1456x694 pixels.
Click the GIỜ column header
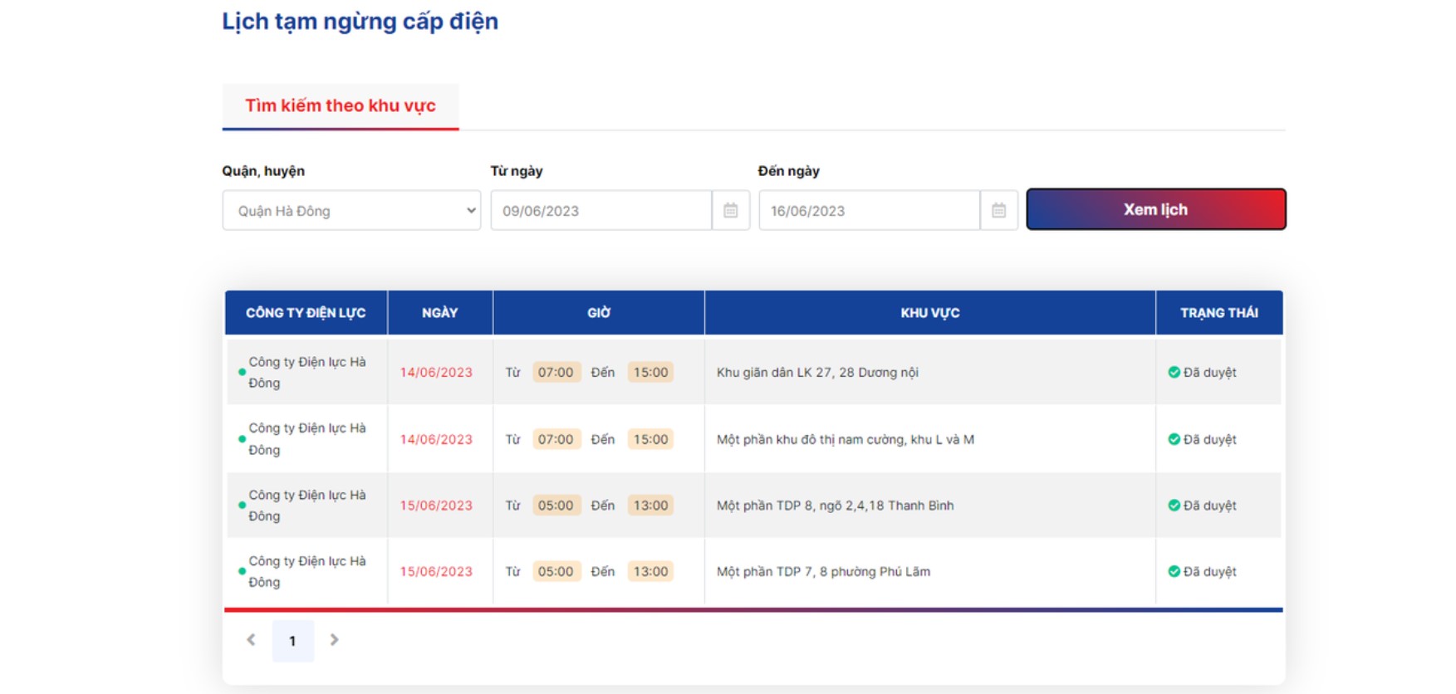coord(599,313)
